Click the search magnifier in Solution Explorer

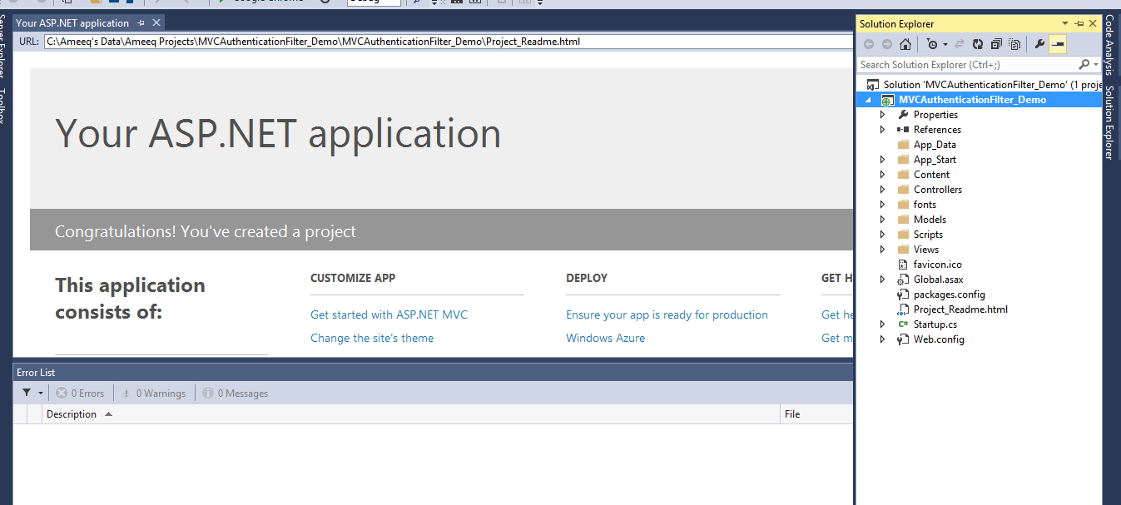pos(1085,64)
